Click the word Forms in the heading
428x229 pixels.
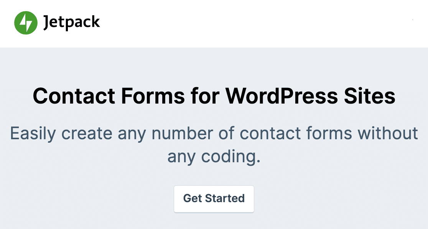153,96
